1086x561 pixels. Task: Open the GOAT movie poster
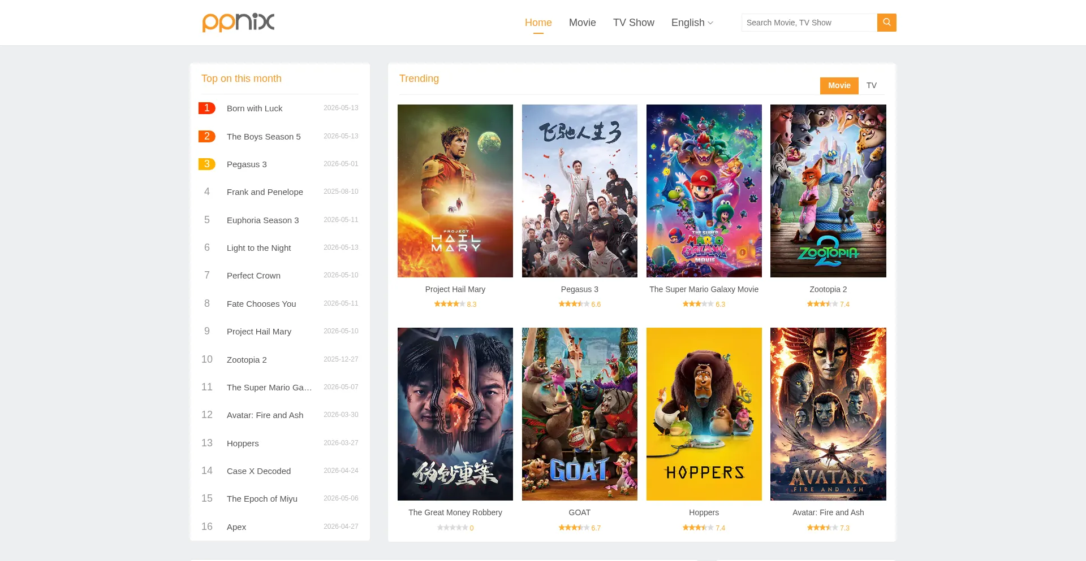579,414
